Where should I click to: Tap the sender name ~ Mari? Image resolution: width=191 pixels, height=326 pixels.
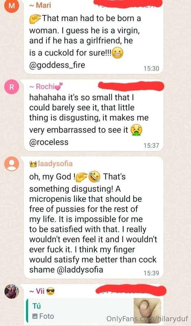(x=40, y=5)
